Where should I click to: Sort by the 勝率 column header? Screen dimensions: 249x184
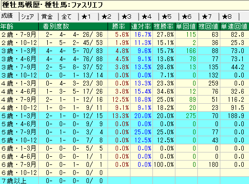(119, 26)
